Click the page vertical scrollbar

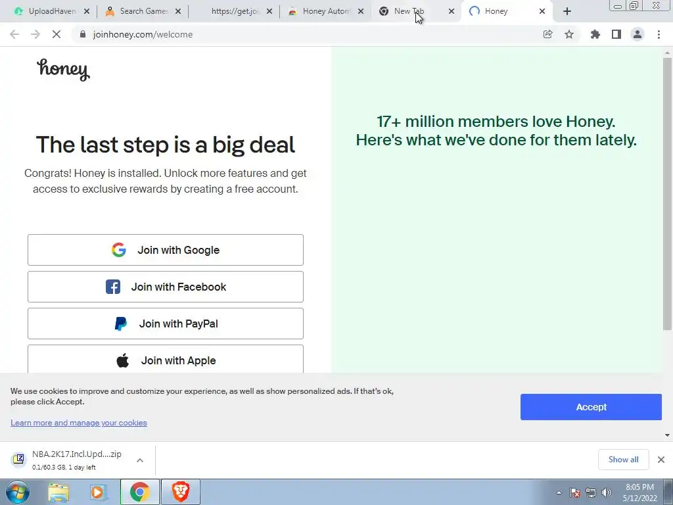[667, 193]
